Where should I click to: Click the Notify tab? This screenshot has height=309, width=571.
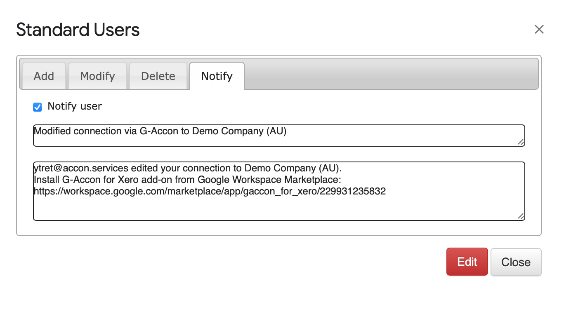click(217, 76)
